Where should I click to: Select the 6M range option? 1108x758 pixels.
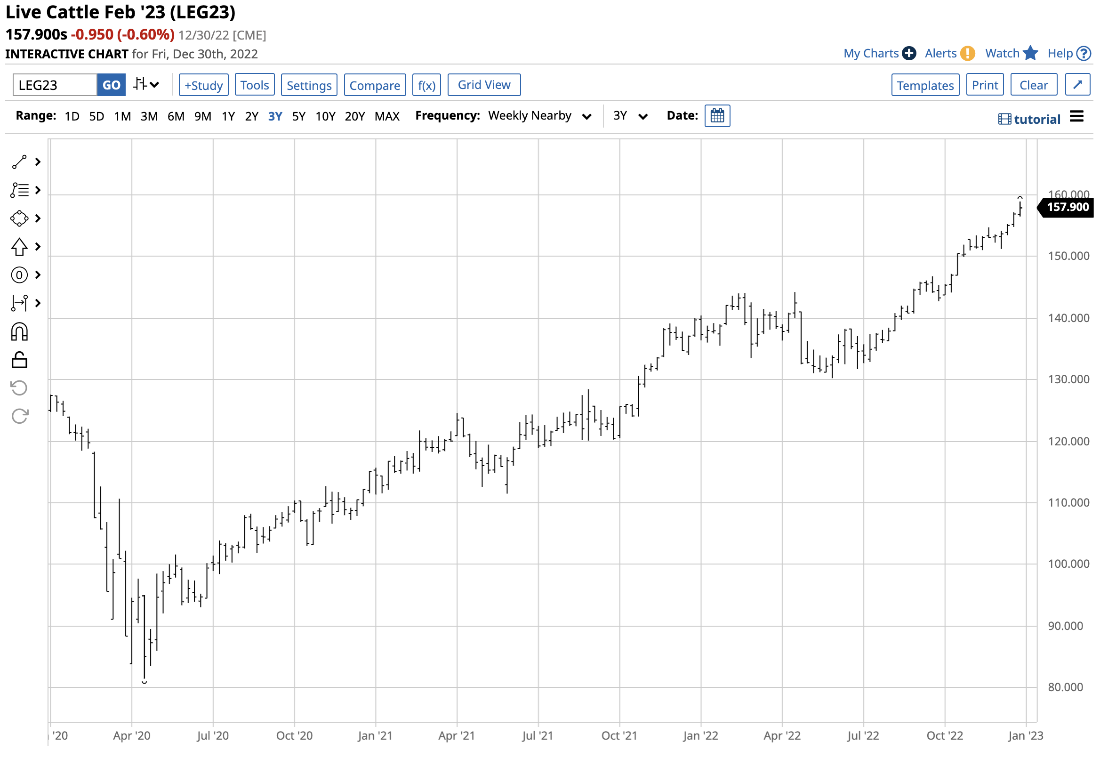176,116
